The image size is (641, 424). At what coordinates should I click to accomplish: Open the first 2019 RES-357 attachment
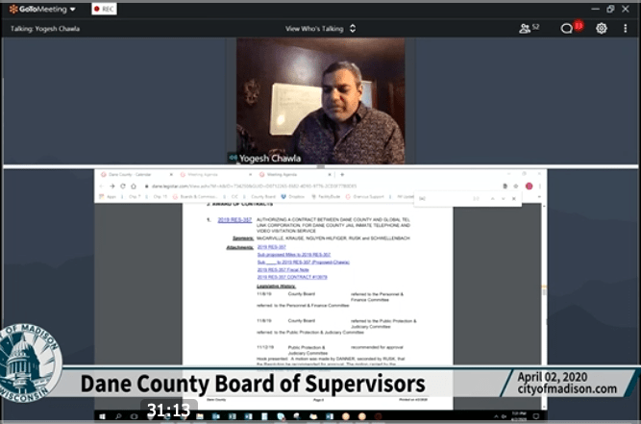[x=271, y=247]
